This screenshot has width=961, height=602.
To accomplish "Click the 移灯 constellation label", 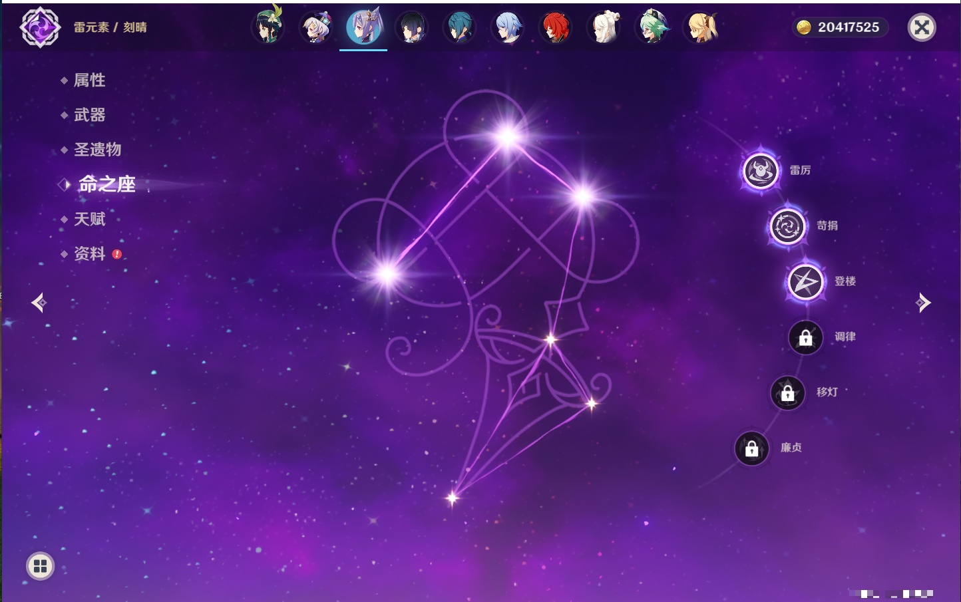I will click(827, 392).
